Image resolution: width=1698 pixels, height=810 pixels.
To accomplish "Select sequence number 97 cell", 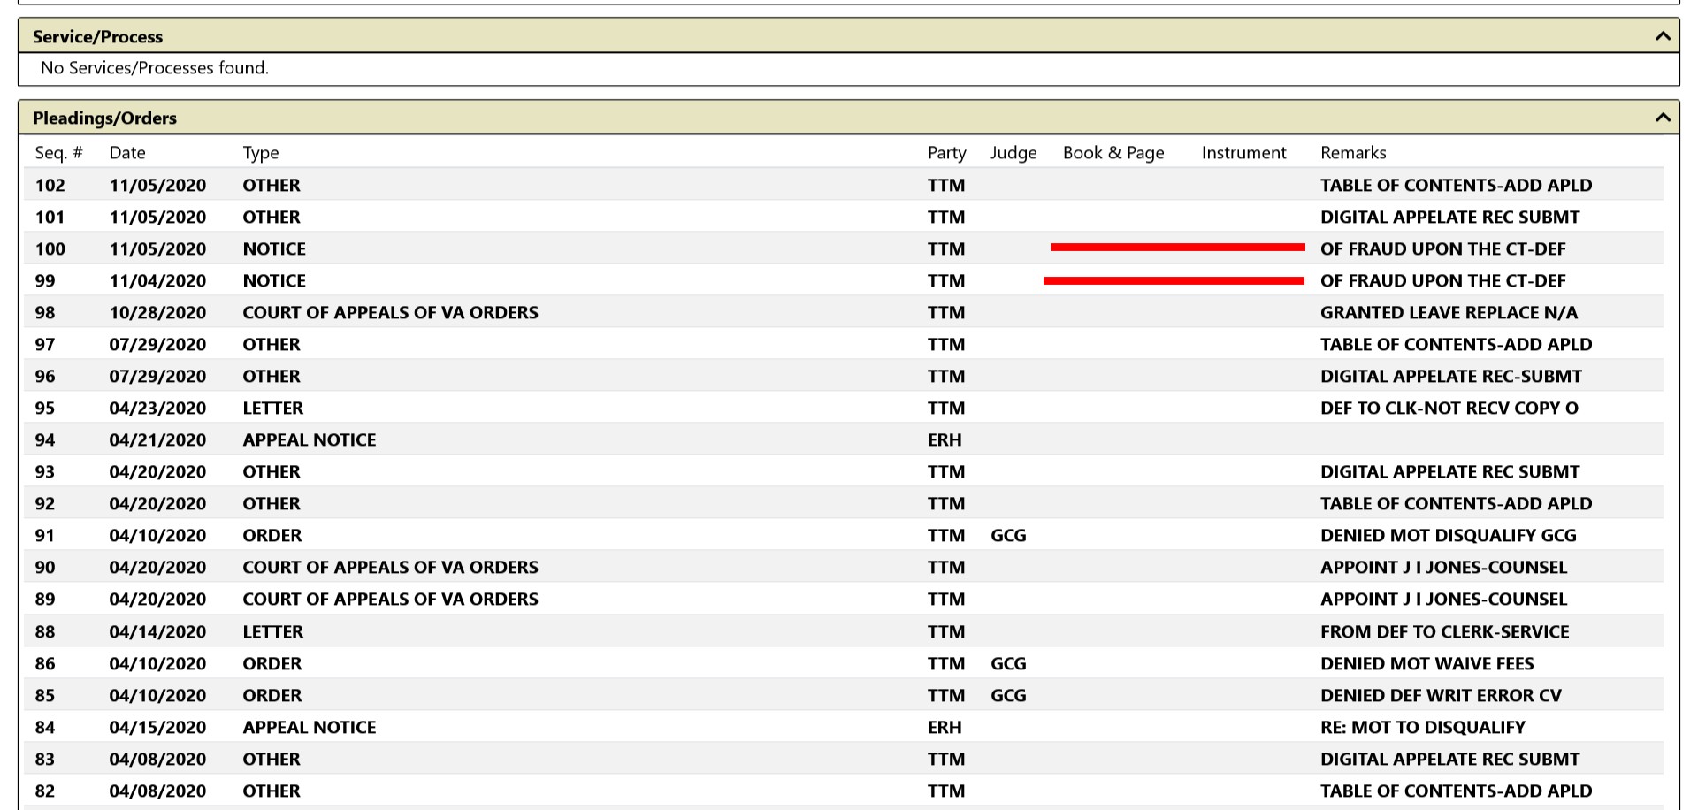I will [45, 344].
